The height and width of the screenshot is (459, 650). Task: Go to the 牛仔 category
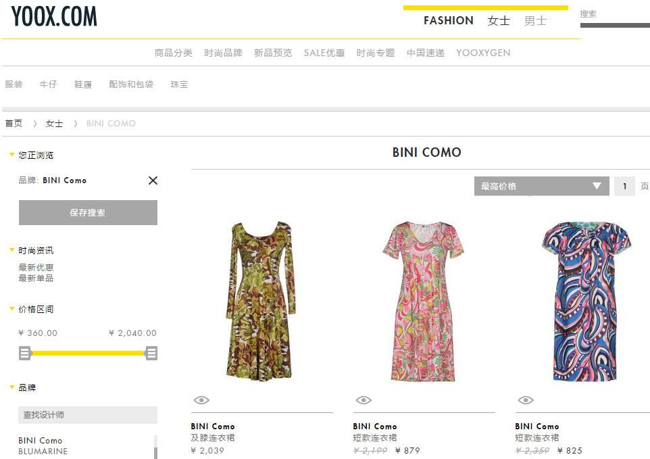coord(48,84)
